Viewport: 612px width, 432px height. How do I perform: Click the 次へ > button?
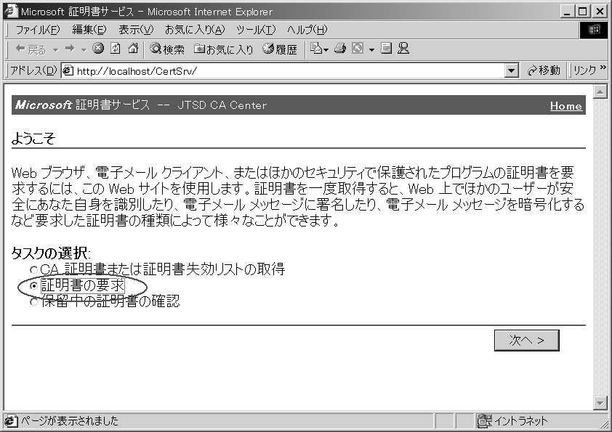[x=526, y=341]
